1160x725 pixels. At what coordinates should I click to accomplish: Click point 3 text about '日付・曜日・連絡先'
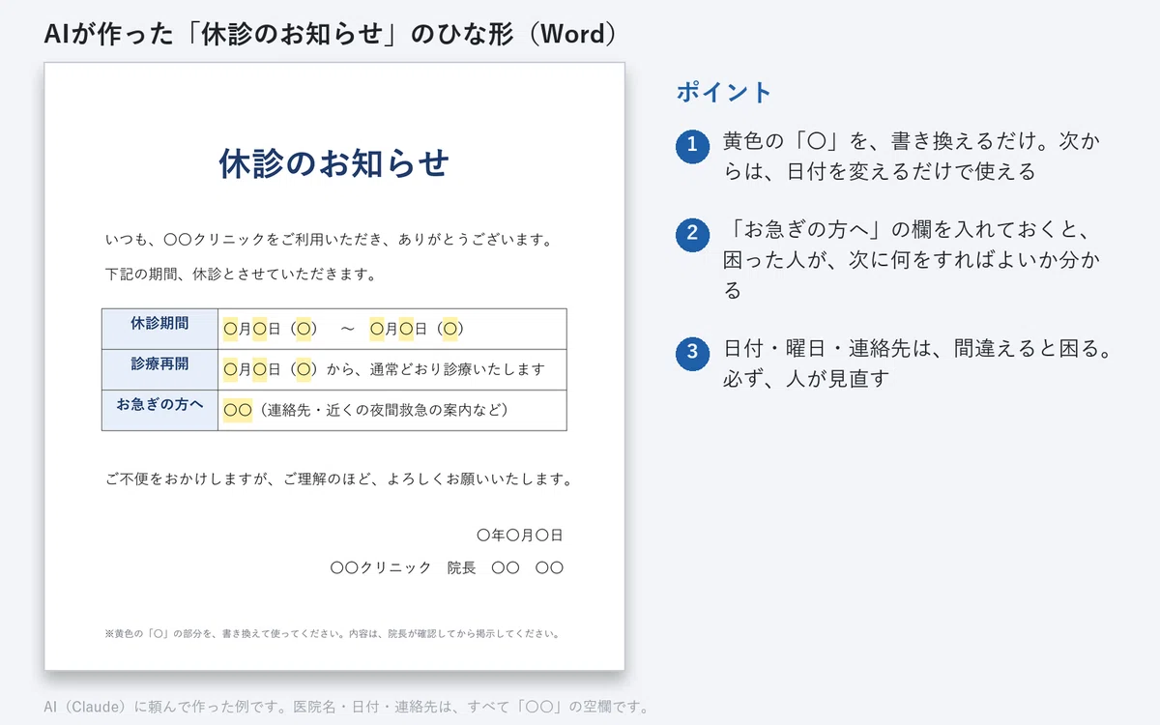click(916, 363)
